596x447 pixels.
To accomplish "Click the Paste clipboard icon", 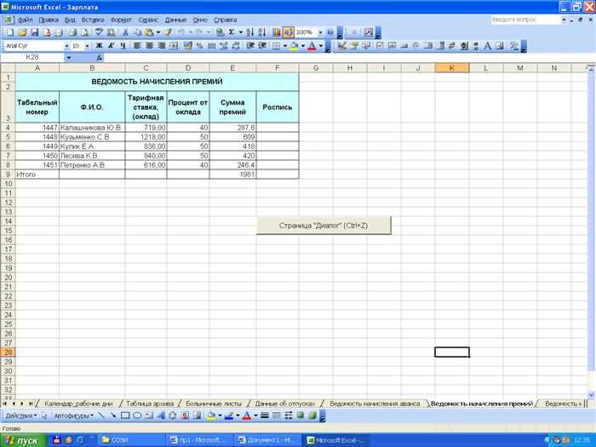I will coord(149,32).
